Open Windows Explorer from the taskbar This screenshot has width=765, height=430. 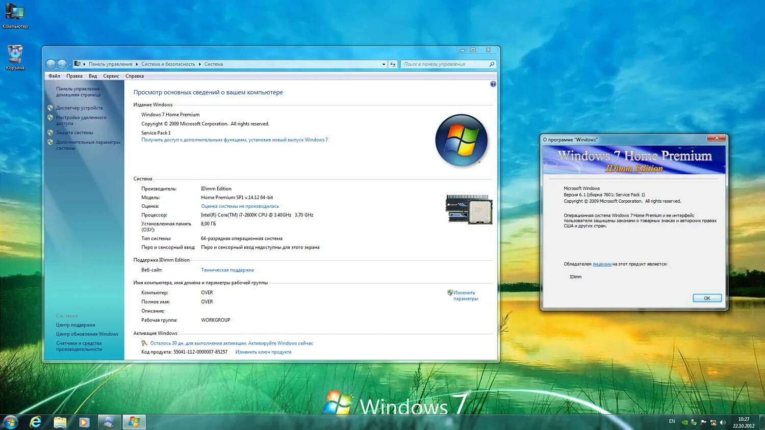[x=60, y=422]
